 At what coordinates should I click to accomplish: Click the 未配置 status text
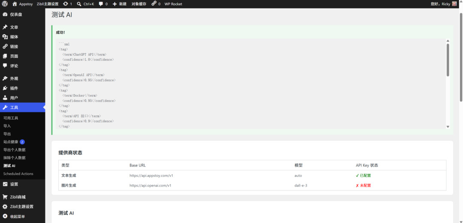[x=365, y=185]
